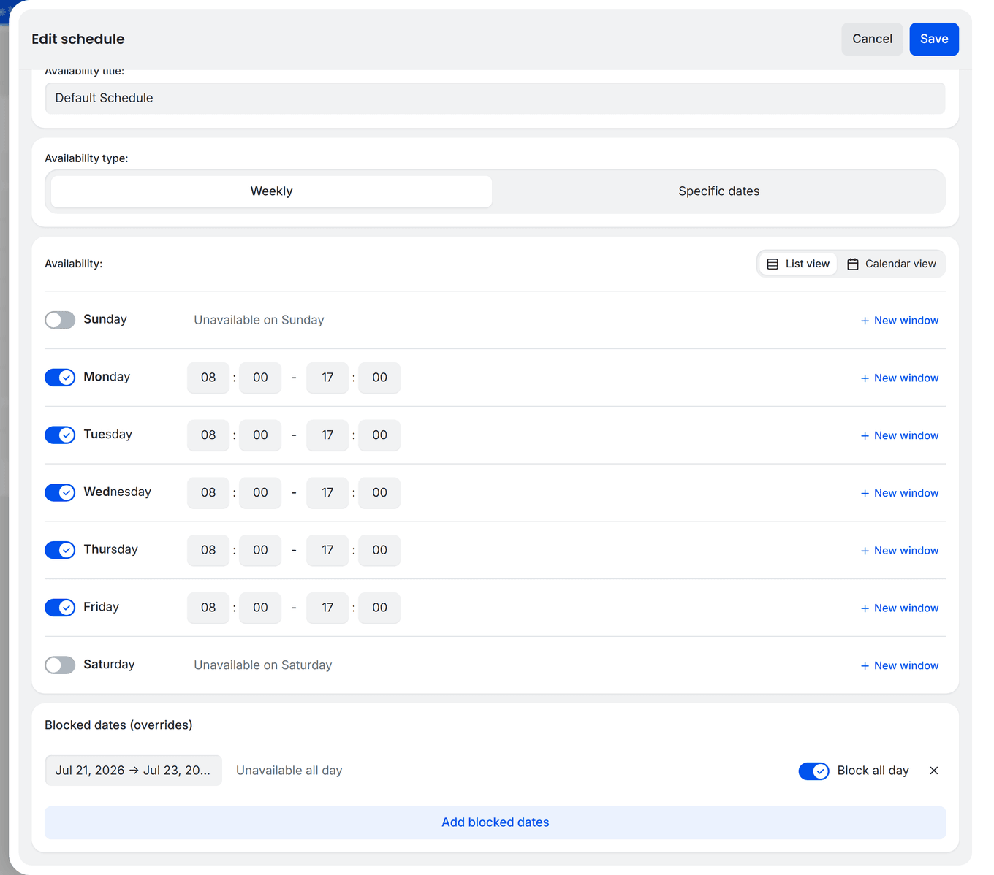Click Wednesday start hour field 08
This screenshot has width=994, height=875.
tap(208, 493)
